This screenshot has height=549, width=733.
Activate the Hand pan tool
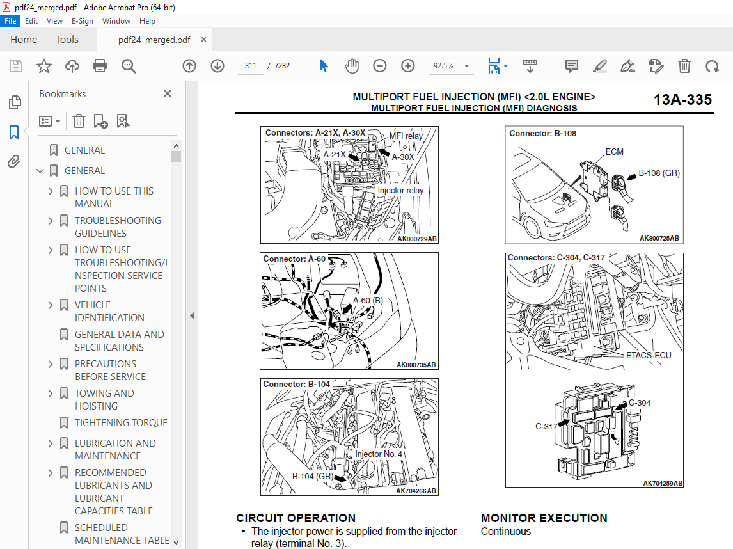pyautogui.click(x=352, y=66)
